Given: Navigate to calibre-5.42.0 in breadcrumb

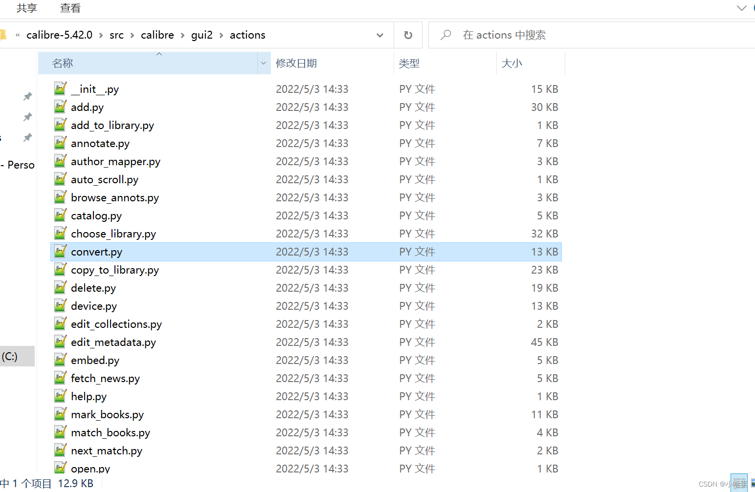Looking at the screenshot, I should pyautogui.click(x=59, y=35).
